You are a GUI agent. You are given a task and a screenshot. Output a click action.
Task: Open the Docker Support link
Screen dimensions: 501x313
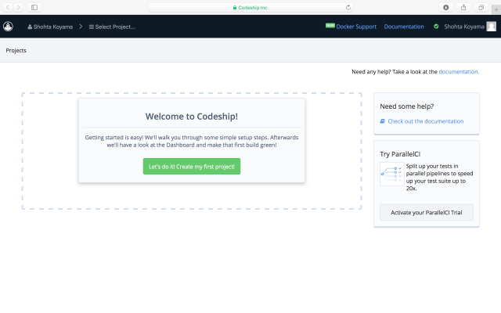click(x=356, y=27)
